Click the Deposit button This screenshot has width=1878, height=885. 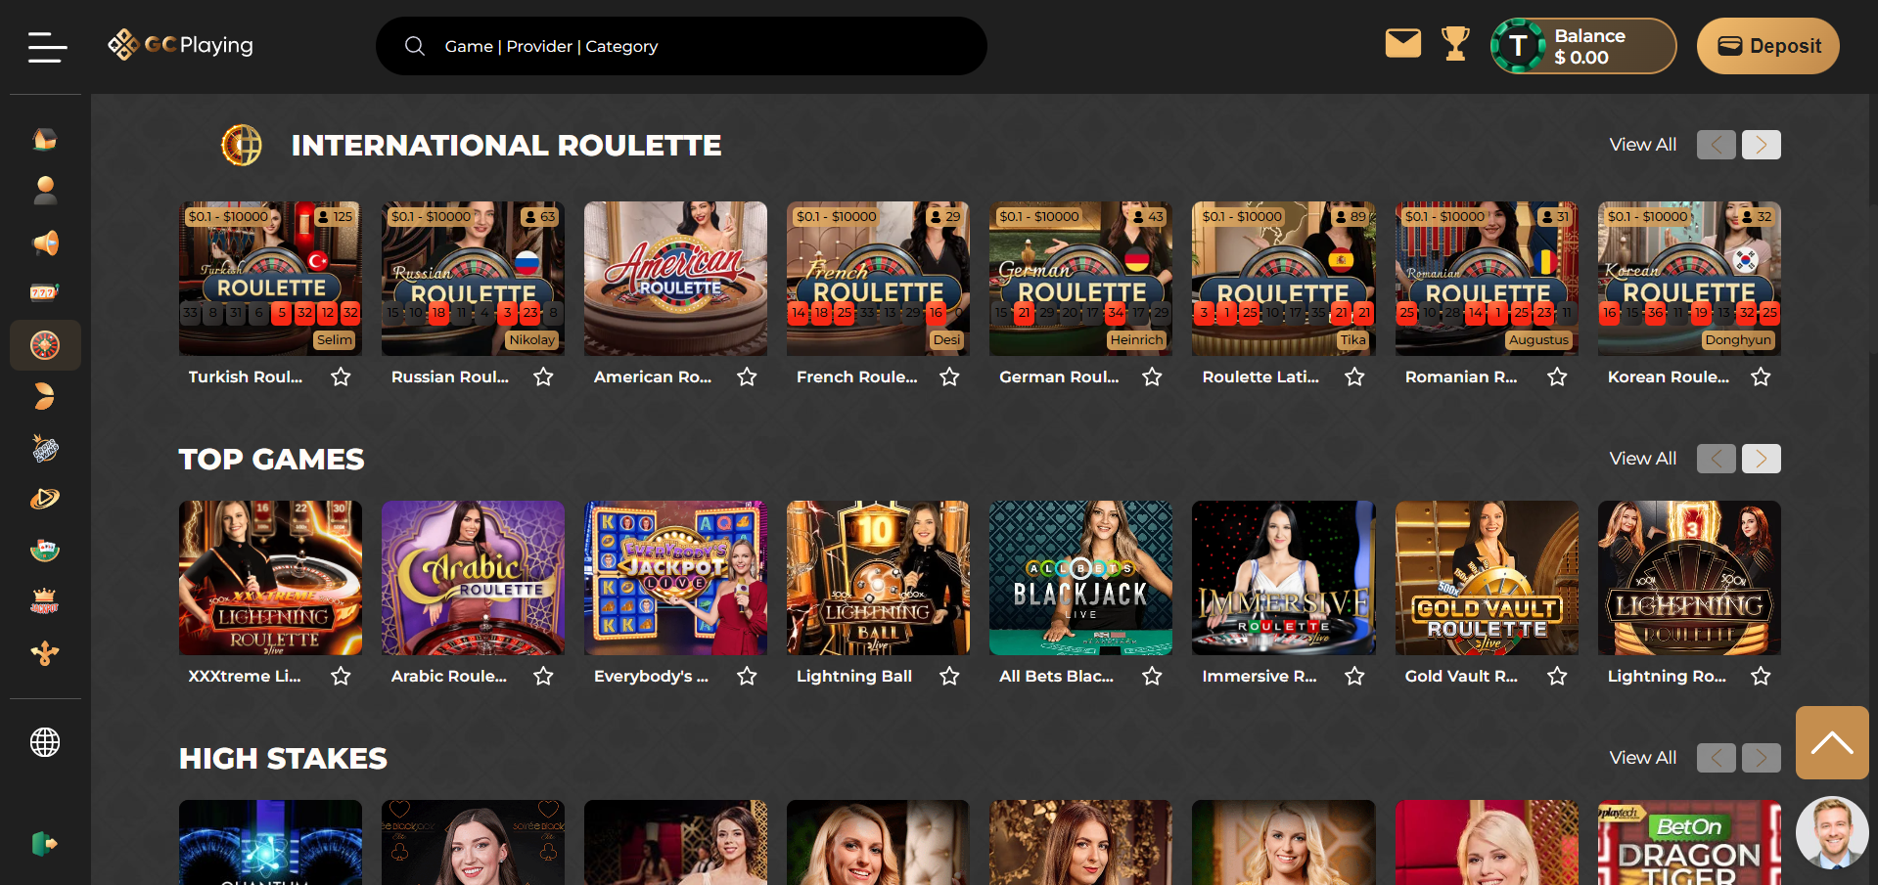pos(1768,46)
